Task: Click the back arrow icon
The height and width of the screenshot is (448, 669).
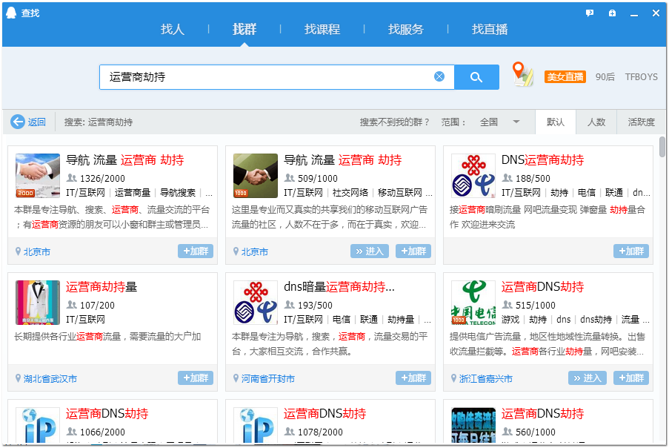Action: click(18, 122)
